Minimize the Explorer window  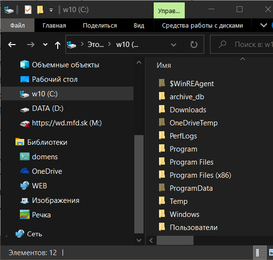pyautogui.click(x=211, y=9)
